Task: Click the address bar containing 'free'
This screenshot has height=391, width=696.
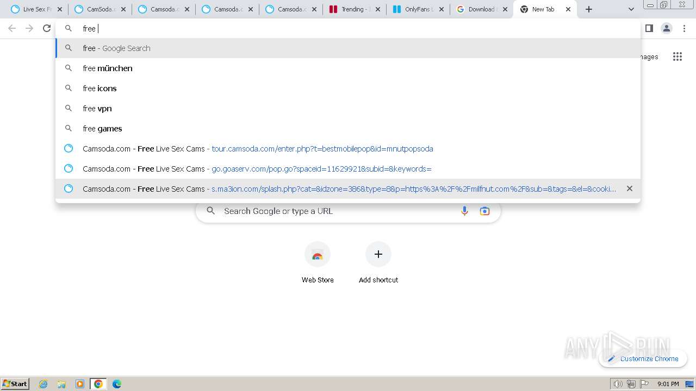Action: pyautogui.click(x=348, y=28)
